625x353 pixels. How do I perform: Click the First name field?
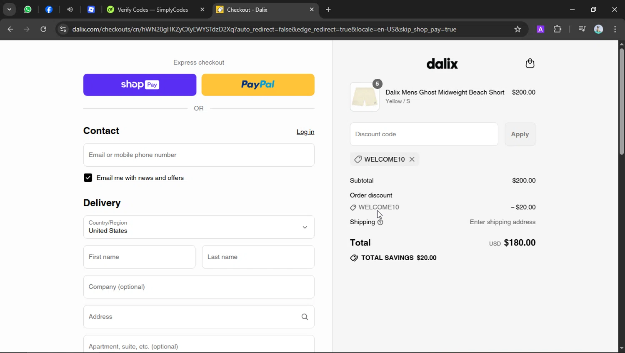tap(139, 257)
